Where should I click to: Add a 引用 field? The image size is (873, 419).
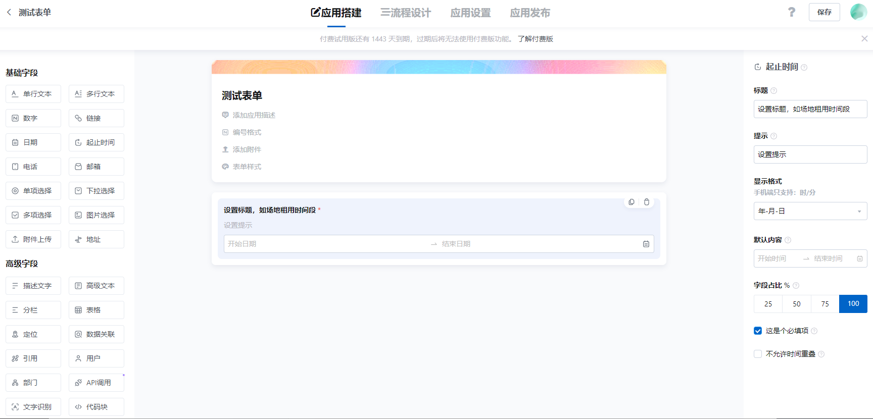click(x=33, y=358)
